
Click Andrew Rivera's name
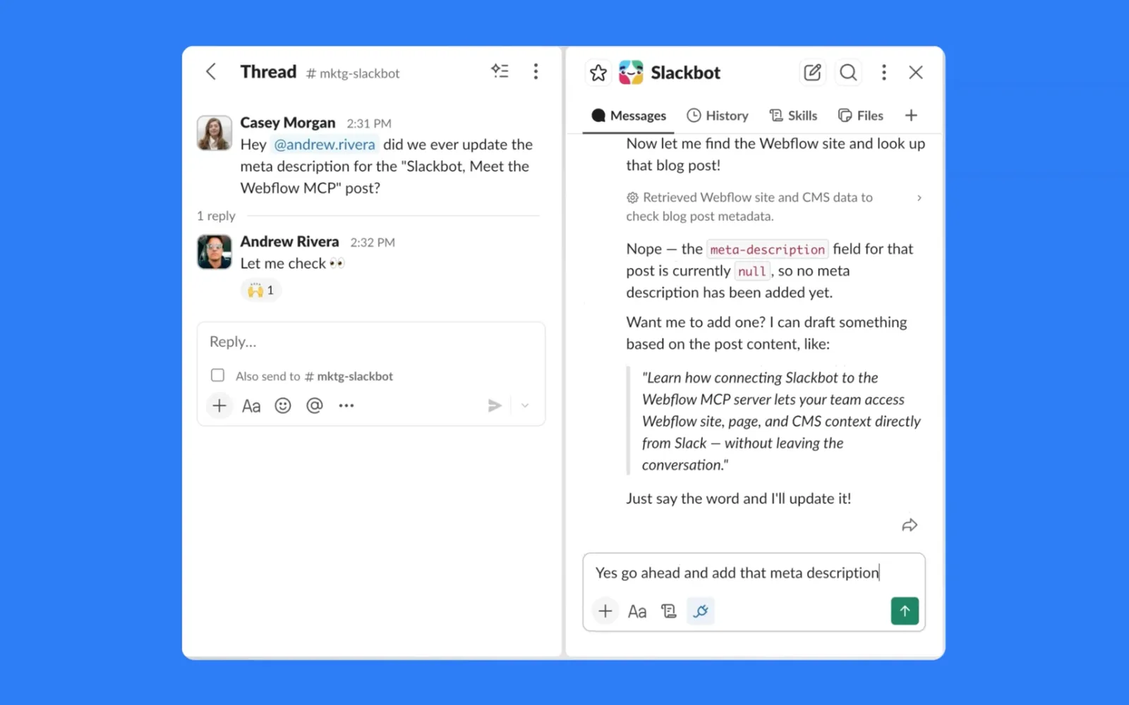point(289,242)
